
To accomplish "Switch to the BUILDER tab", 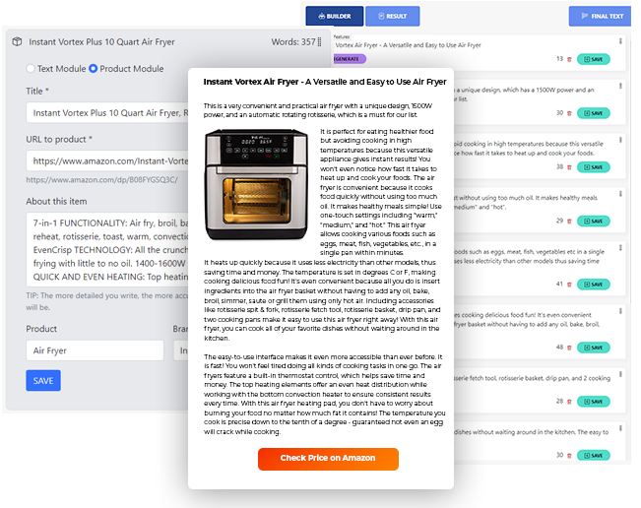I will click(x=335, y=17).
